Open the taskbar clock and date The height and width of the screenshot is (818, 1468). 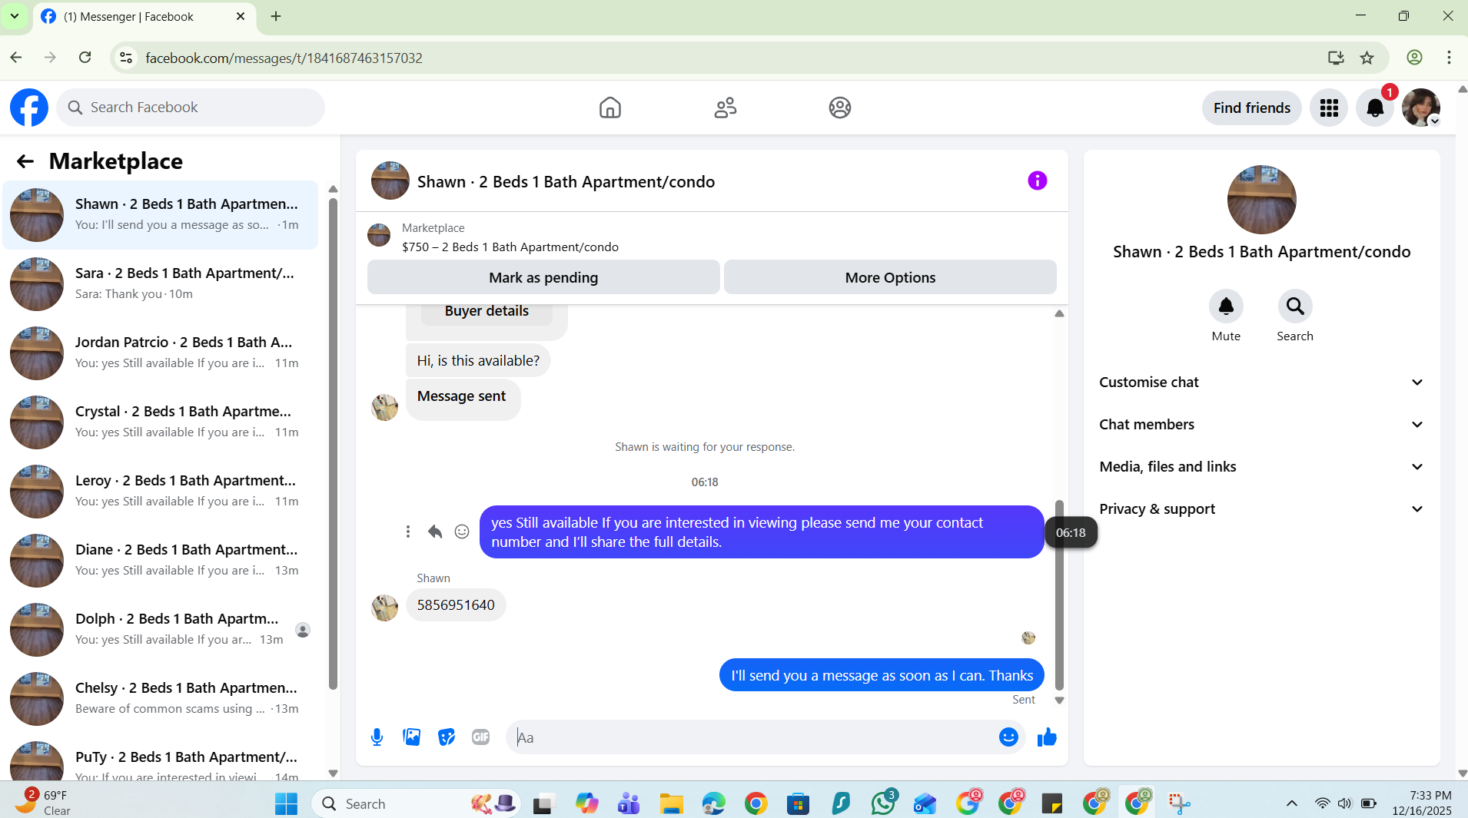pos(1422,803)
